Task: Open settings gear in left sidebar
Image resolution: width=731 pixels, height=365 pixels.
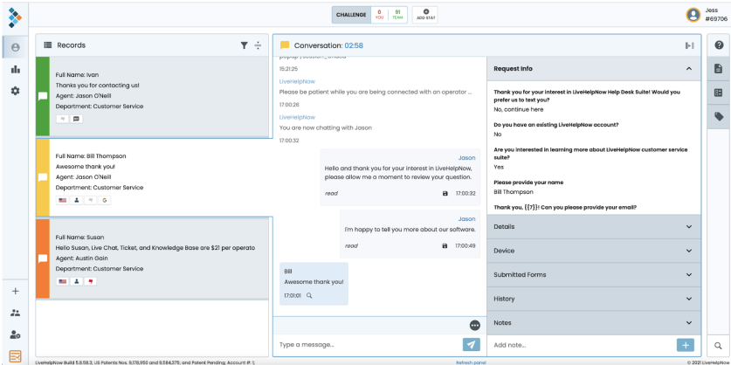Action: (x=15, y=91)
